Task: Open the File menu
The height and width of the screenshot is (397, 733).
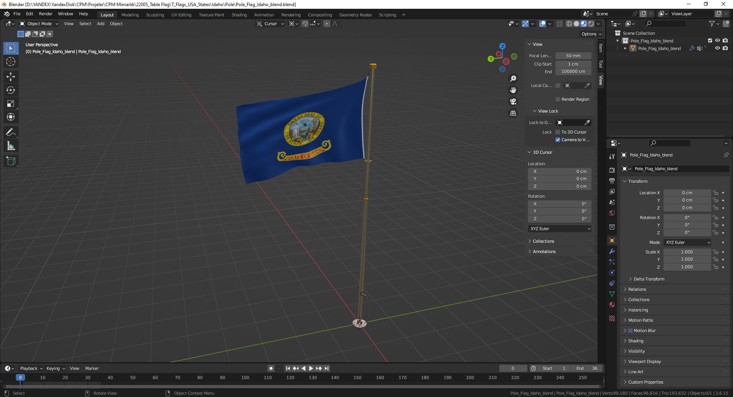Action: [17, 14]
